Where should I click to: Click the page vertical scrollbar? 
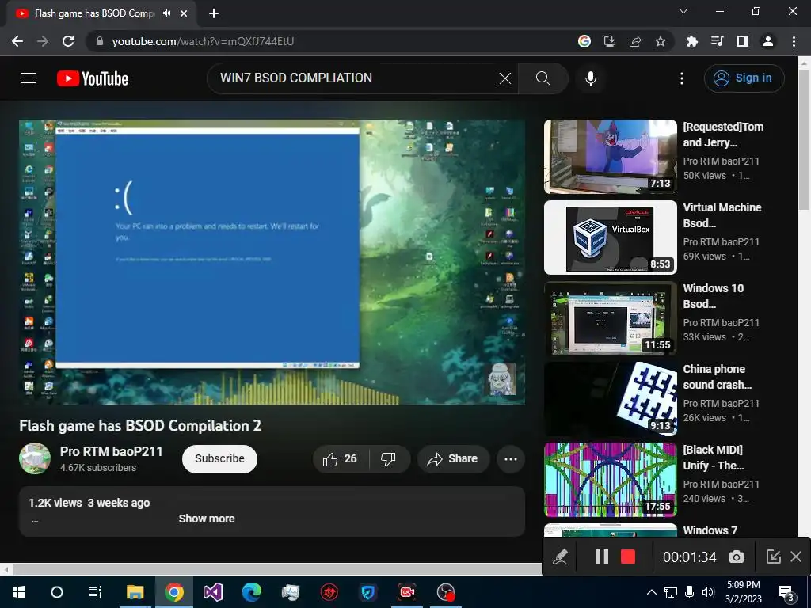point(804,139)
